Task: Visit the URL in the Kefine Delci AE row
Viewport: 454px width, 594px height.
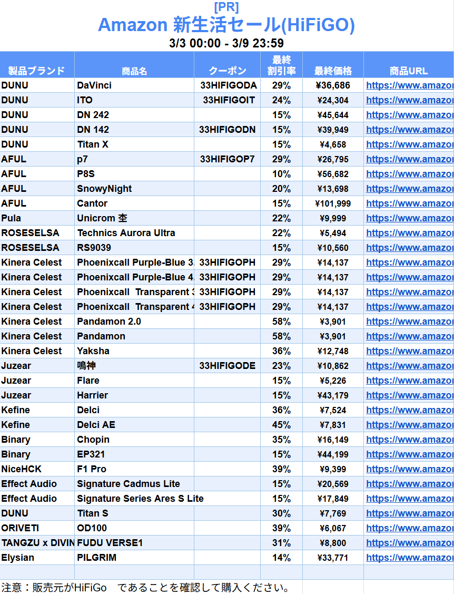Action: tap(409, 425)
